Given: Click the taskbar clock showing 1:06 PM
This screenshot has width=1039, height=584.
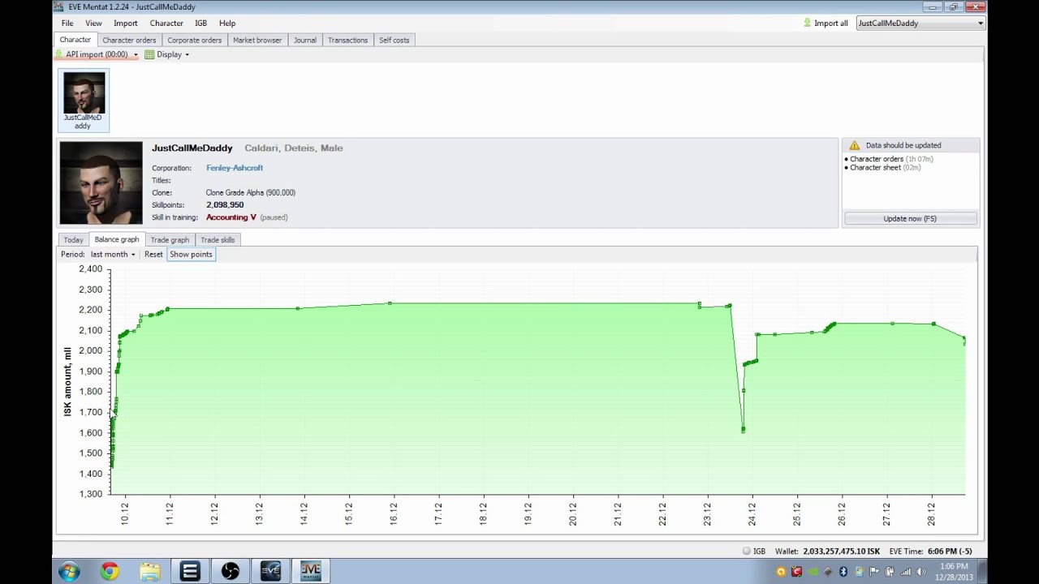Looking at the screenshot, I should click(x=954, y=571).
